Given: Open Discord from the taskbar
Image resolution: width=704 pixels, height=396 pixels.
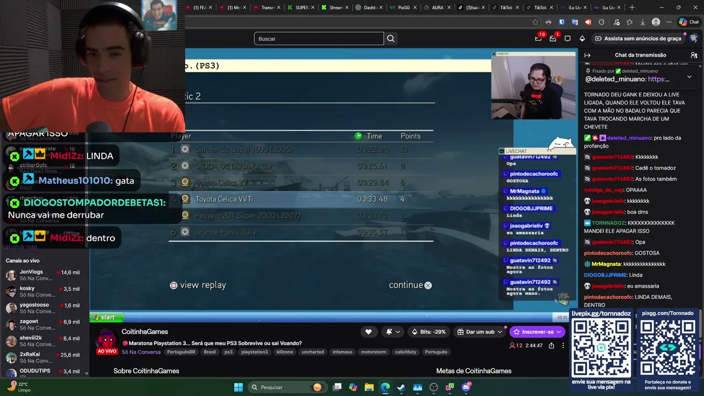Looking at the screenshot, I should [466, 387].
